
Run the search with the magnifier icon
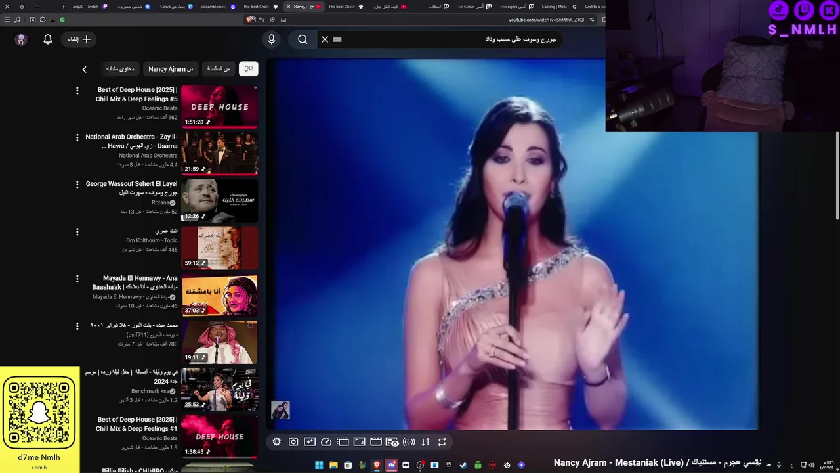pyautogui.click(x=303, y=39)
